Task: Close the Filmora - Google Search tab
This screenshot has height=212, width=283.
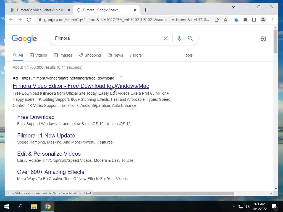Action: pos(135,10)
